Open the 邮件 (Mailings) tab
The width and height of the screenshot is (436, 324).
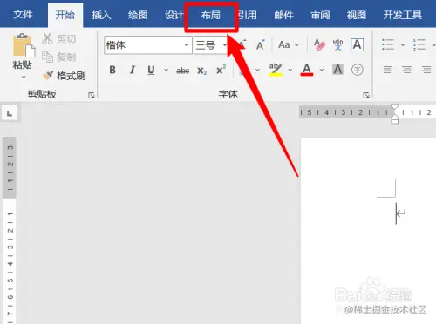(x=283, y=15)
